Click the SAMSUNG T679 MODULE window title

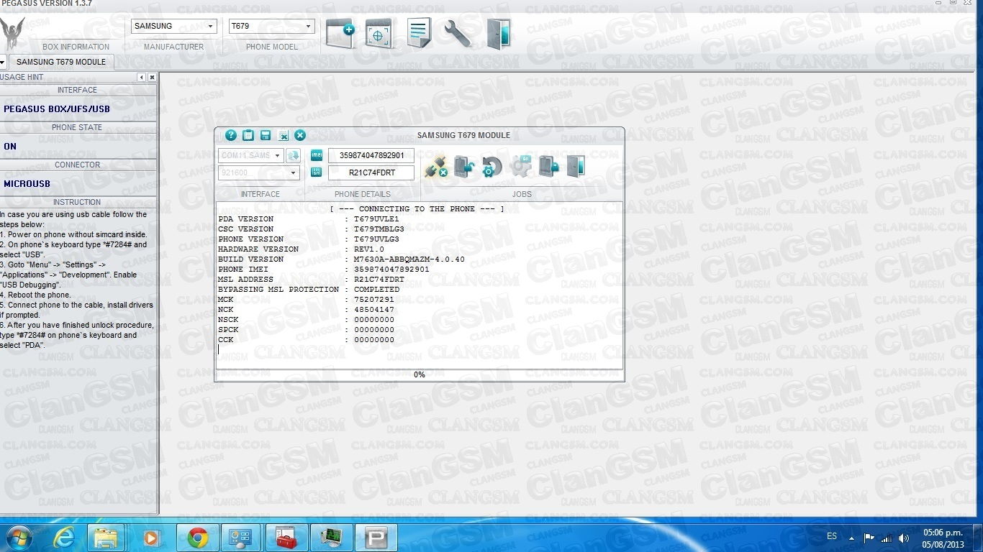(463, 135)
